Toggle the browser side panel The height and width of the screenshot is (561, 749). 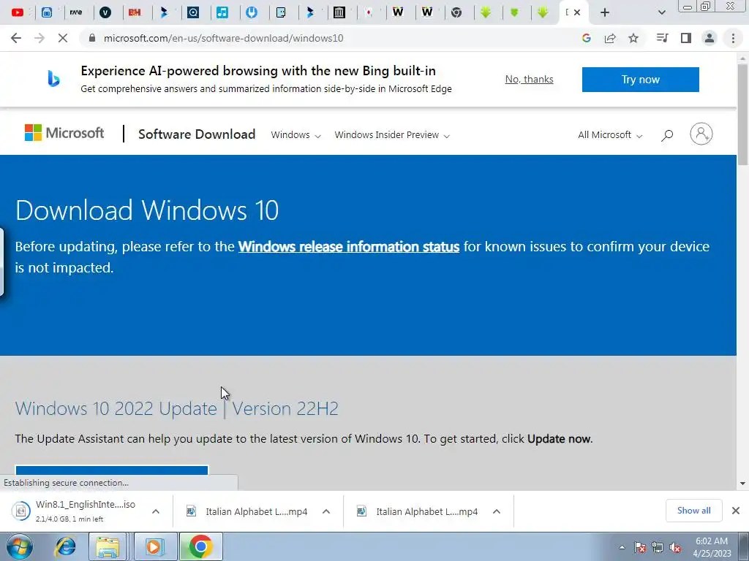click(686, 38)
